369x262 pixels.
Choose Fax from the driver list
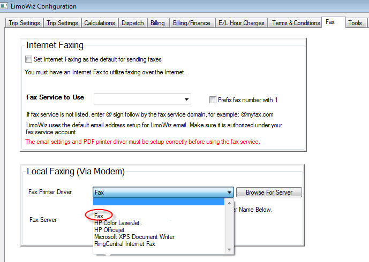coord(99,216)
